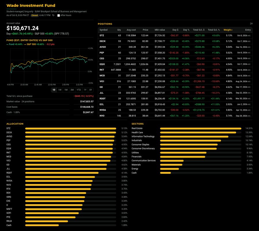Select the 5Y chart range
Viewport: 259px width, 231px height.
point(91,90)
